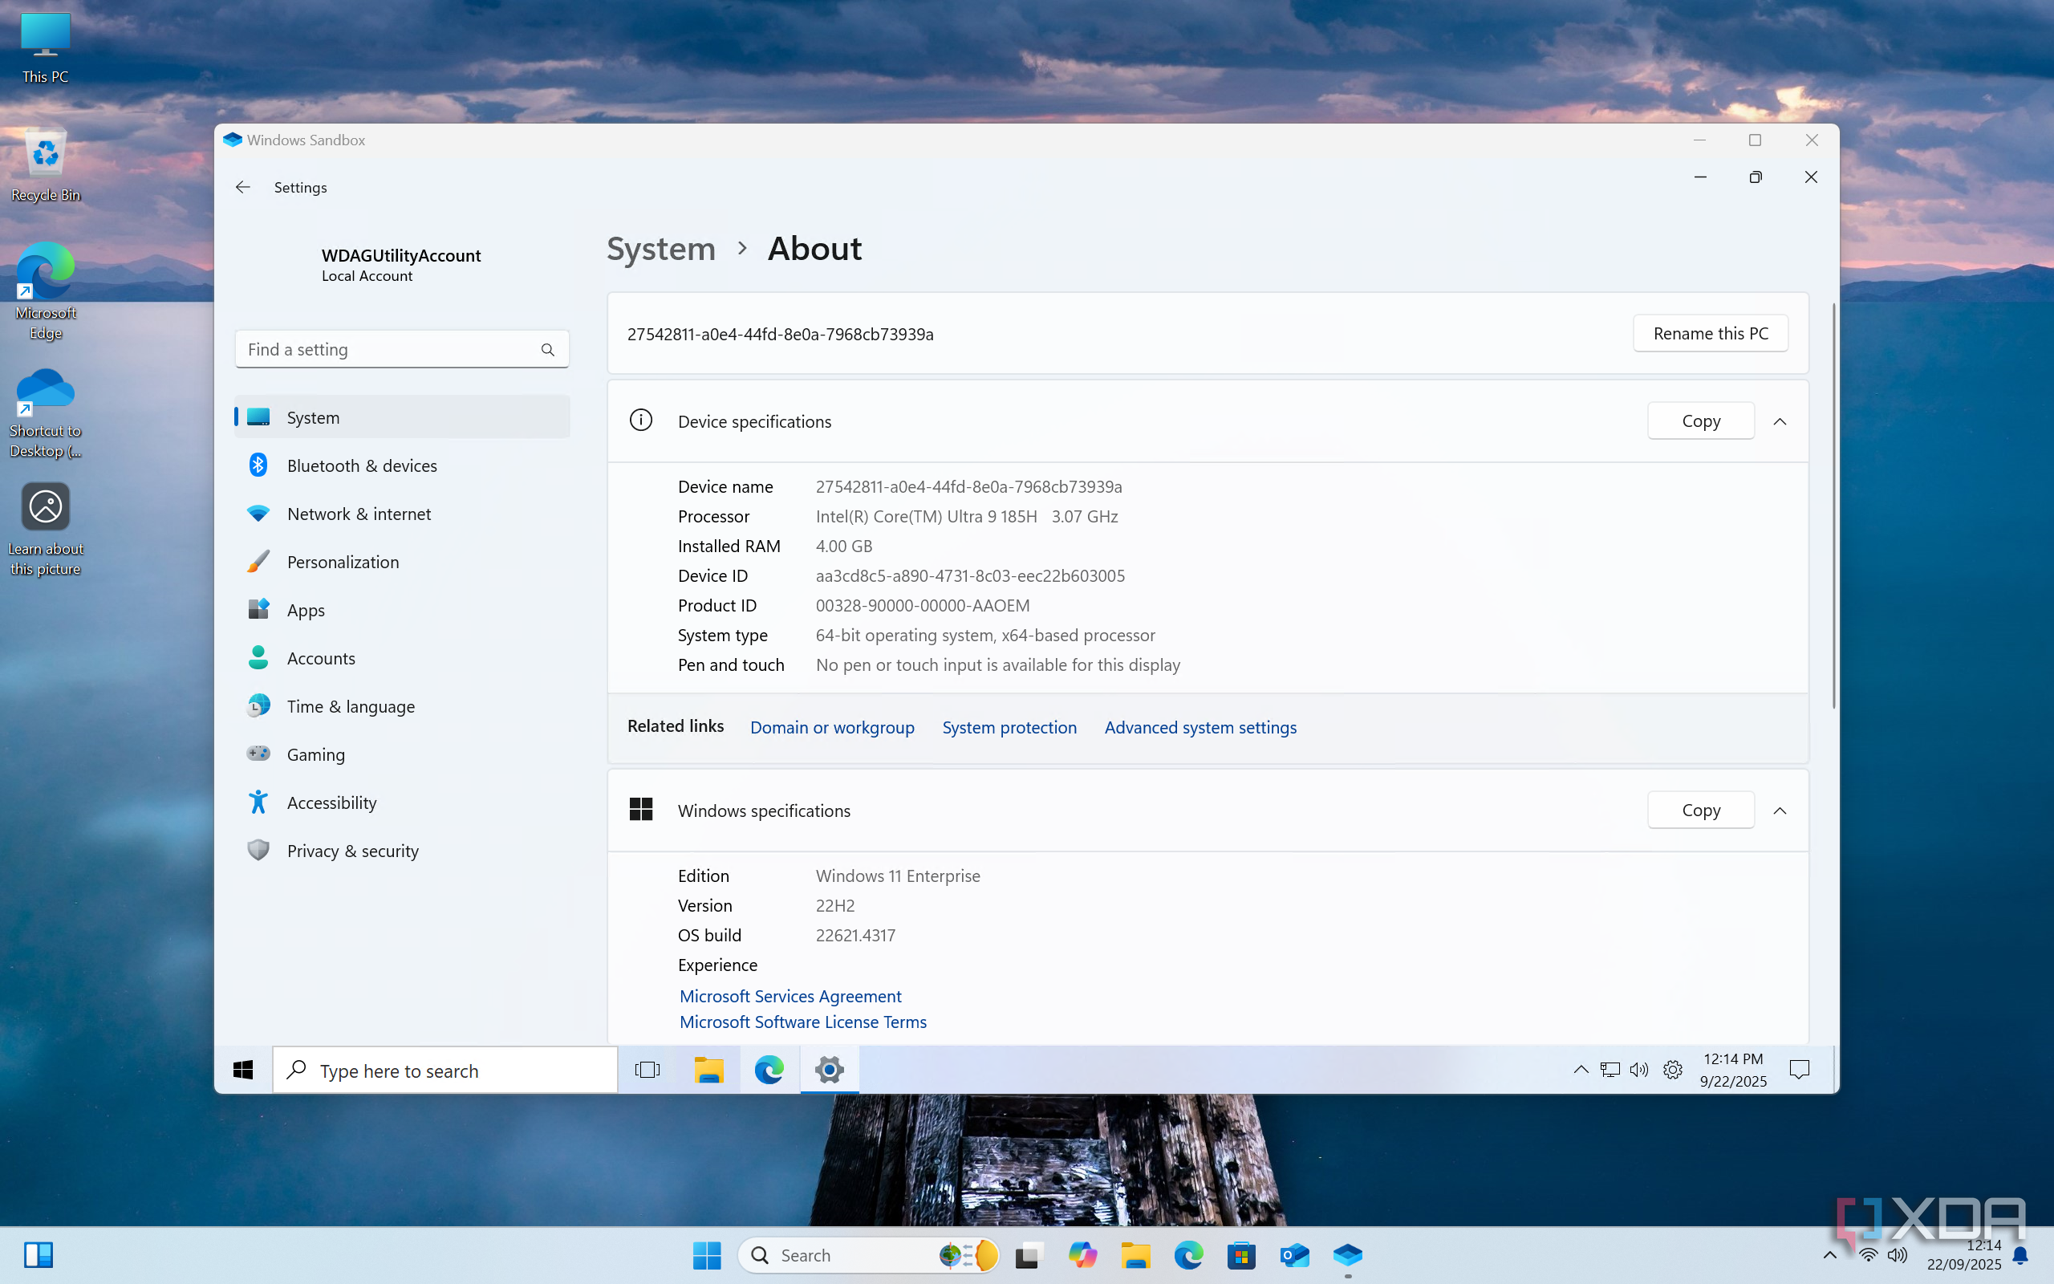Open Accounts settings category
The height and width of the screenshot is (1284, 2054).
click(402, 658)
